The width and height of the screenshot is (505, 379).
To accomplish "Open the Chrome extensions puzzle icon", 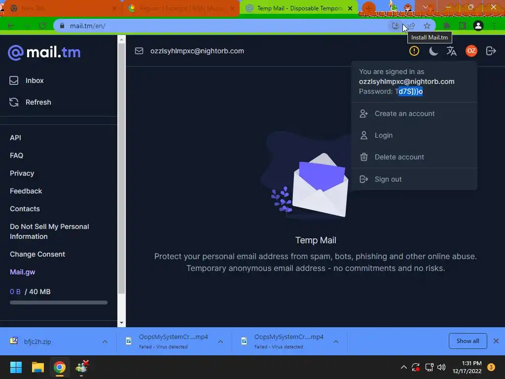I will (x=447, y=26).
